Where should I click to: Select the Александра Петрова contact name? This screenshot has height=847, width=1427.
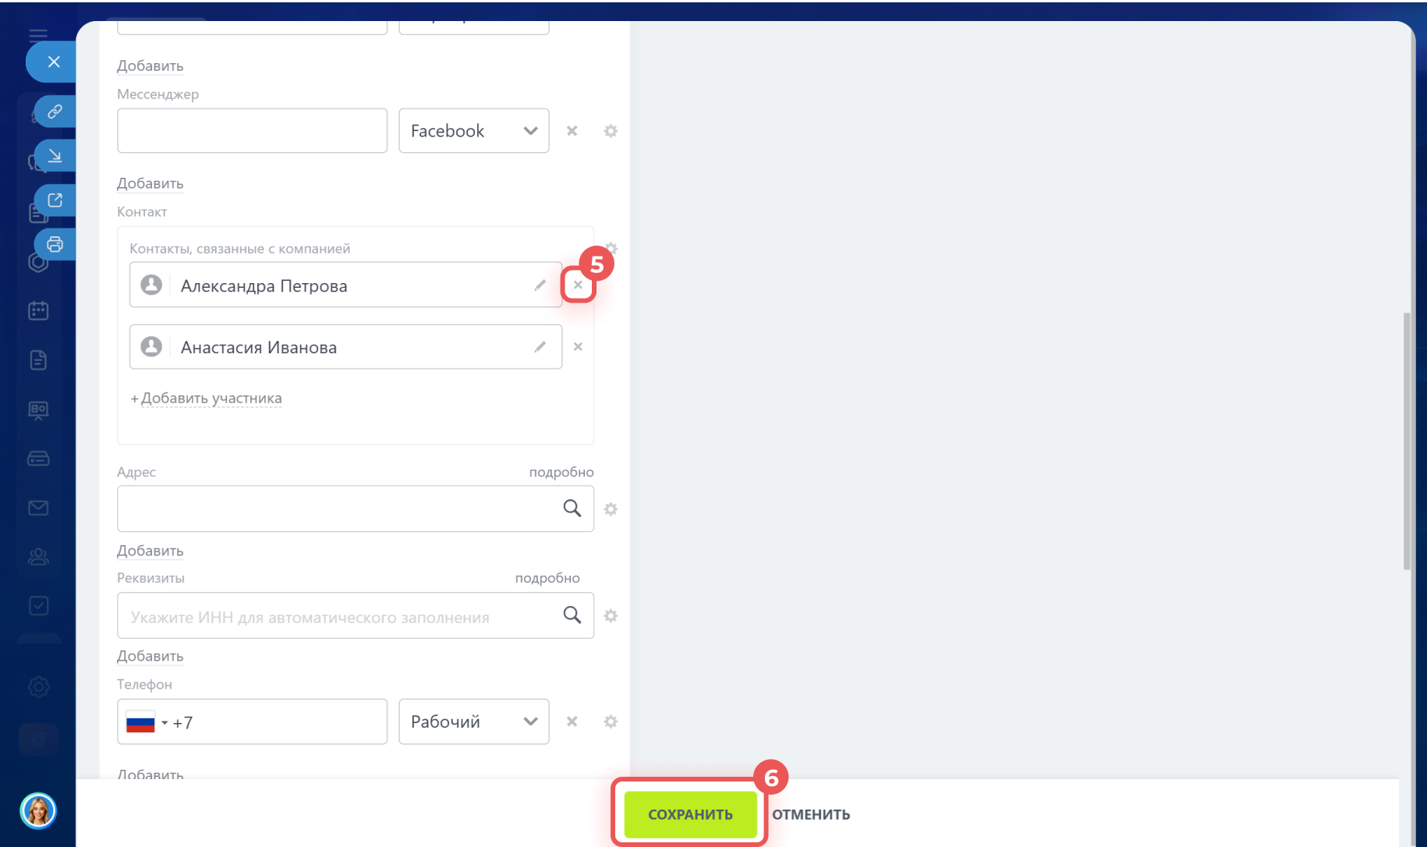point(264,286)
